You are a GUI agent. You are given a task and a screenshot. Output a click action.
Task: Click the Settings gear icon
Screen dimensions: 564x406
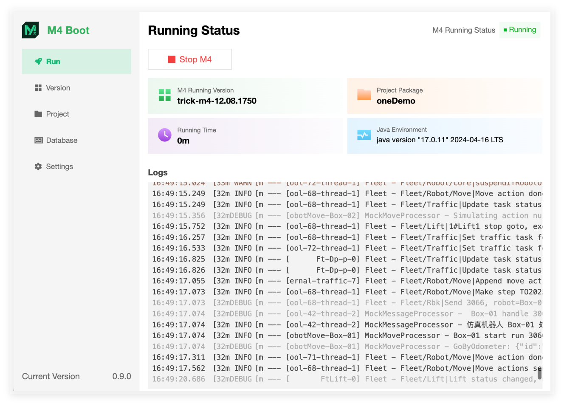coord(38,166)
